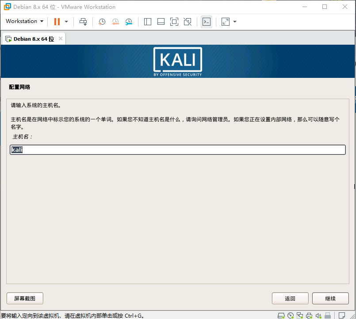Click the 主机名 hostname input field
Viewport: 356px width, 319px height.
pos(178,150)
